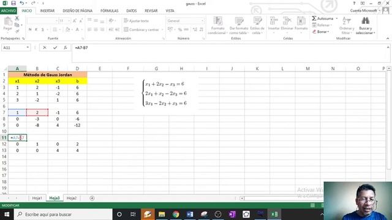Image resolution: width=392 pixels, height=220 pixels.
Task: Open the Borrar clear dropdown
Action: tap(321, 32)
